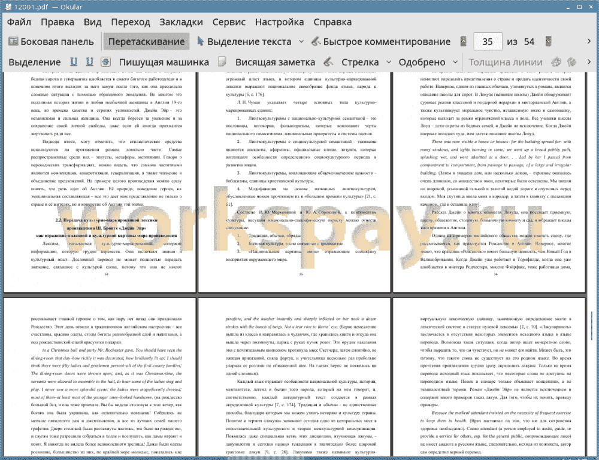Viewport: 599px width, 460px height.
Task: Open the Сервис menu
Action: click(229, 22)
